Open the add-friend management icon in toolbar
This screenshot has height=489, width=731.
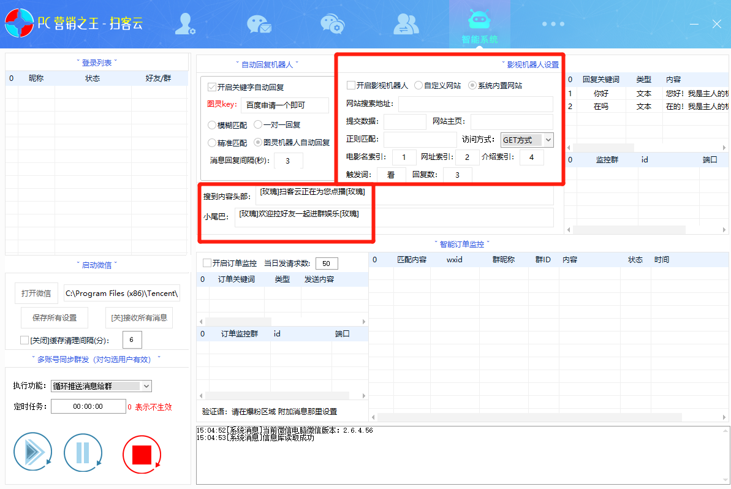tap(185, 23)
